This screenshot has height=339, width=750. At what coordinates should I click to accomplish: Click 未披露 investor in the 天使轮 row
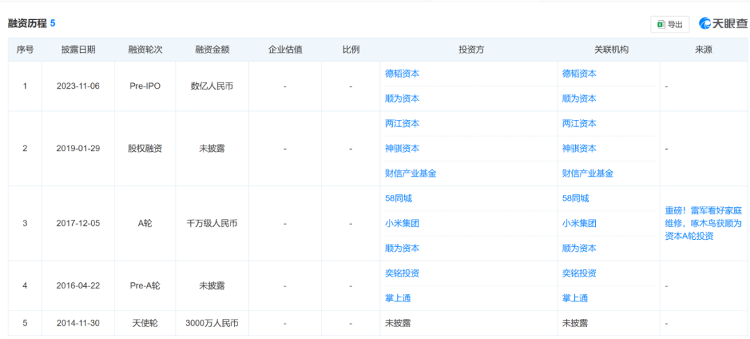click(x=398, y=323)
